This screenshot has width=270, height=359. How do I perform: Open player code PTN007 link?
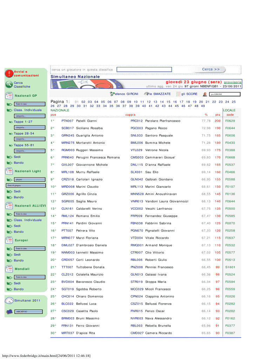tap(67, 121)
